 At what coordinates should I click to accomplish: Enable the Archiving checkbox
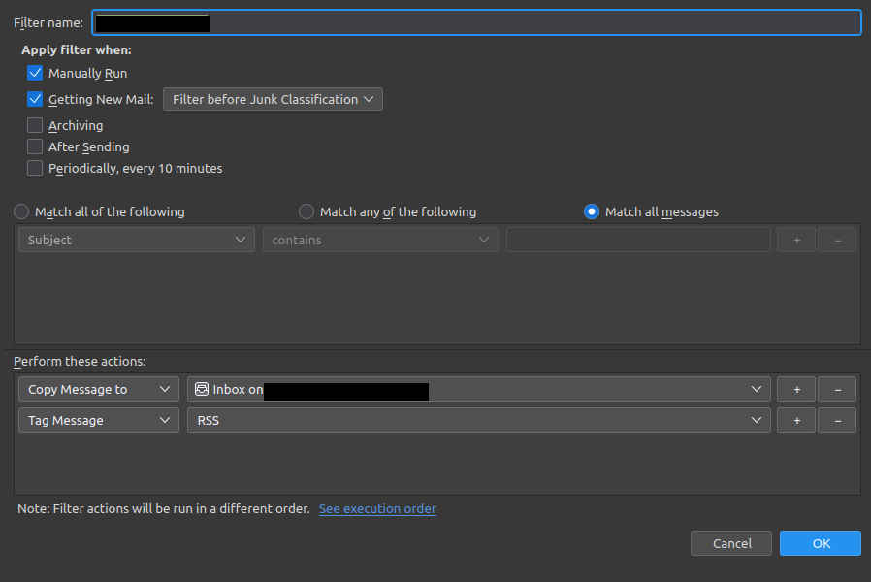point(35,125)
